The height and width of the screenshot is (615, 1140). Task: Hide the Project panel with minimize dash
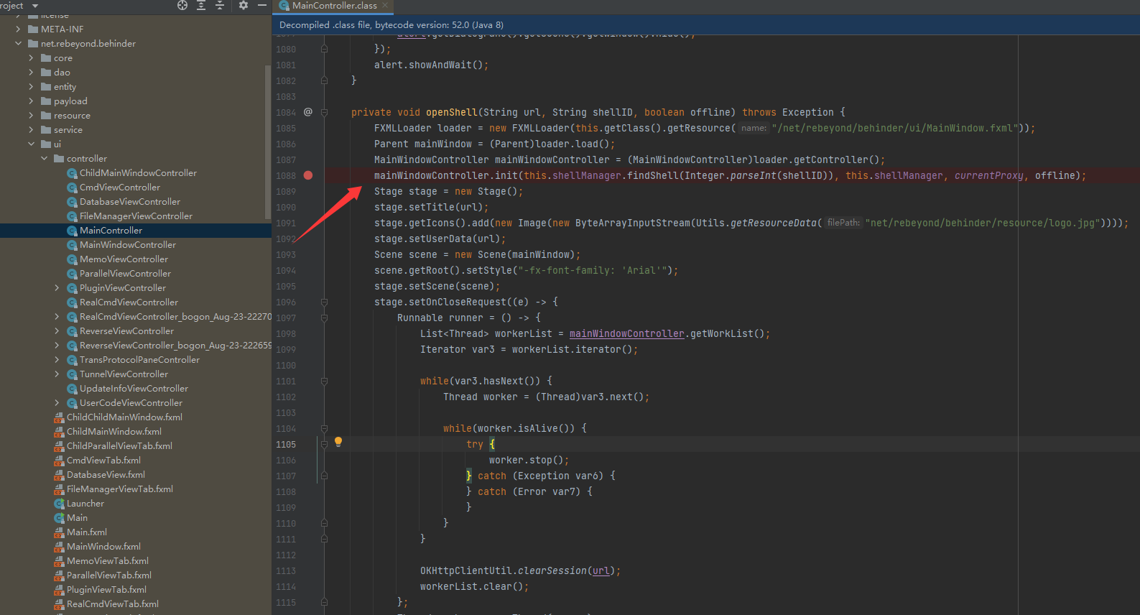[262, 5]
